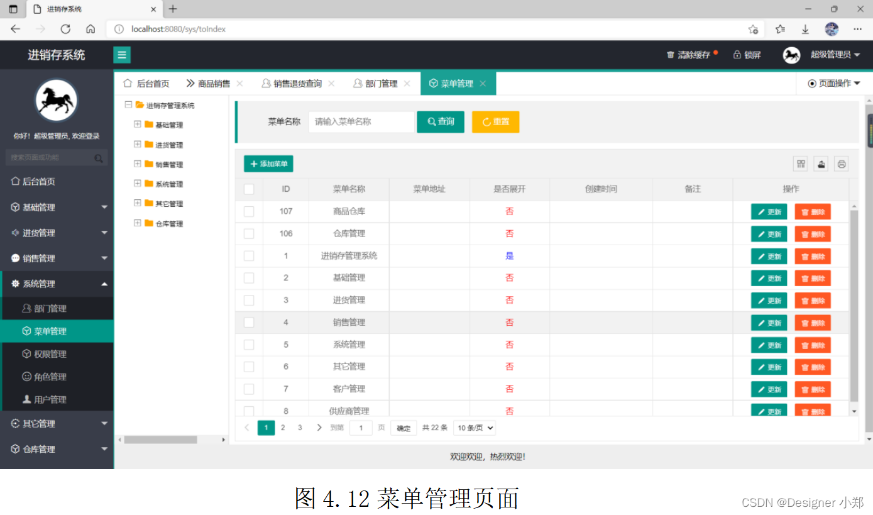The width and height of the screenshot is (873, 515).
Task: Click the 菜单名称 search input field
Action: click(x=361, y=122)
